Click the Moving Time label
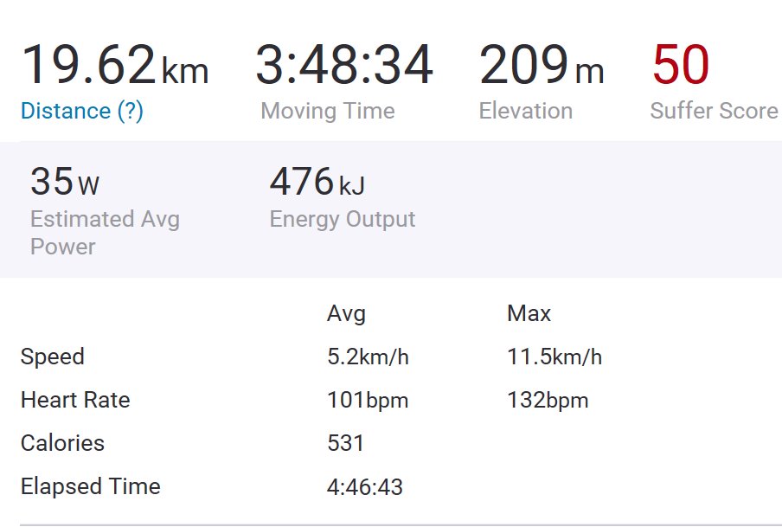 (328, 111)
